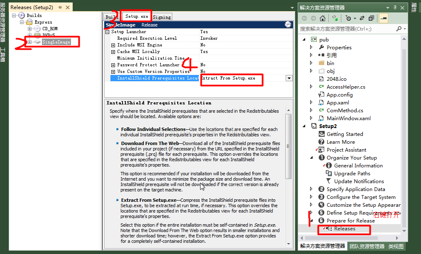Screen dimensions: 421x254
Task: Click the Invoker value cell
Action: (x=246, y=38)
